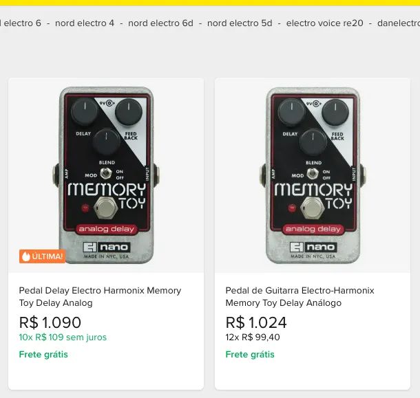The width and height of the screenshot is (420, 398).
Task: Click 'Frete grátis' on the second product
Action: 250,355
